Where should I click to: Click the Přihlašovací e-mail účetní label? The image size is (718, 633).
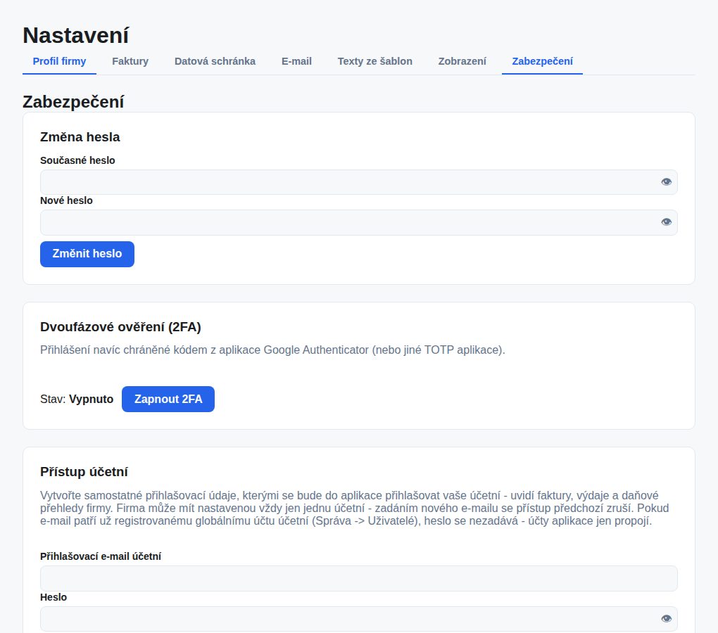click(101, 556)
